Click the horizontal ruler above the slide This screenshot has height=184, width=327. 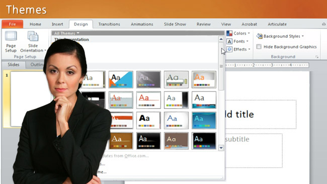tap(267, 65)
